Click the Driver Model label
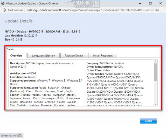Screen dimensions: 166x138 (x=95, y=74)
